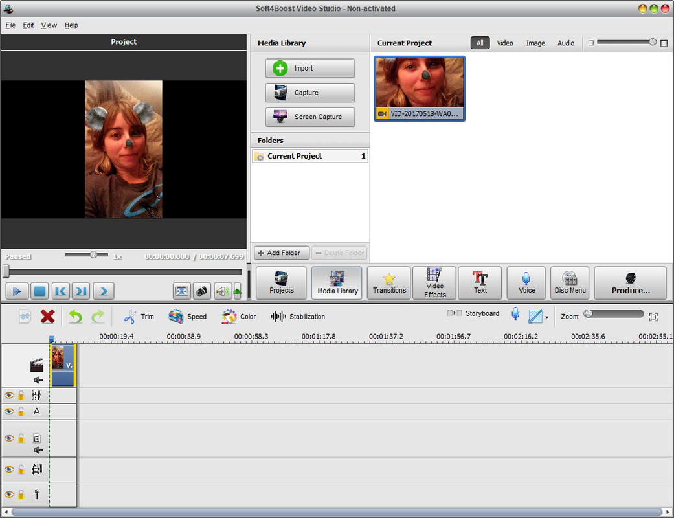Image resolution: width=674 pixels, height=518 pixels.
Task: Open the Video Effects panel
Action: coord(434,283)
